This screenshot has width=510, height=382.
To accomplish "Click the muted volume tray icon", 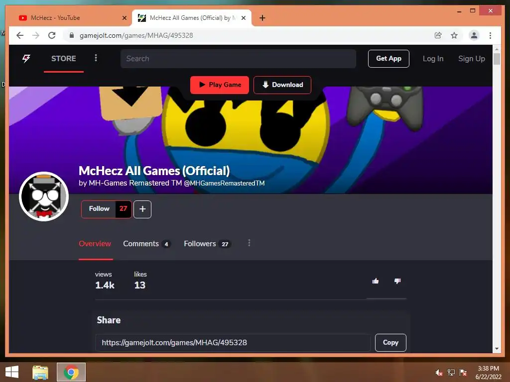I will coord(439,373).
